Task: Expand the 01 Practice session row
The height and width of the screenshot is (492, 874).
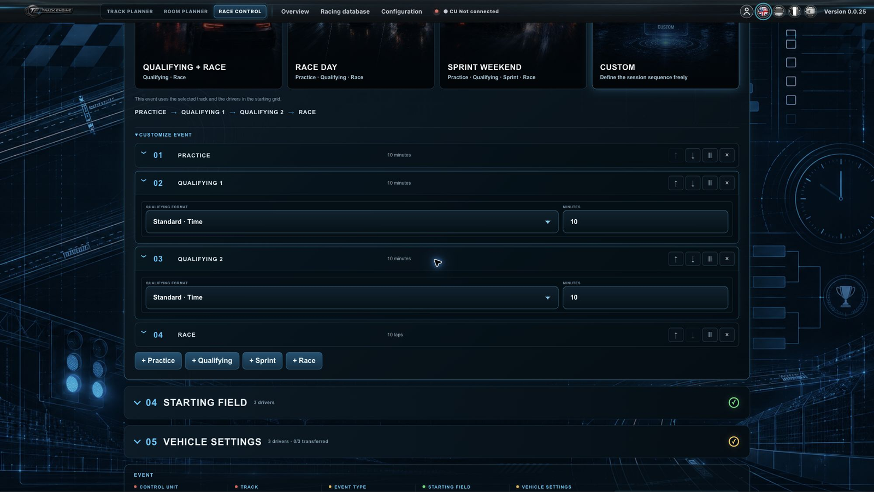Action: pyautogui.click(x=144, y=153)
